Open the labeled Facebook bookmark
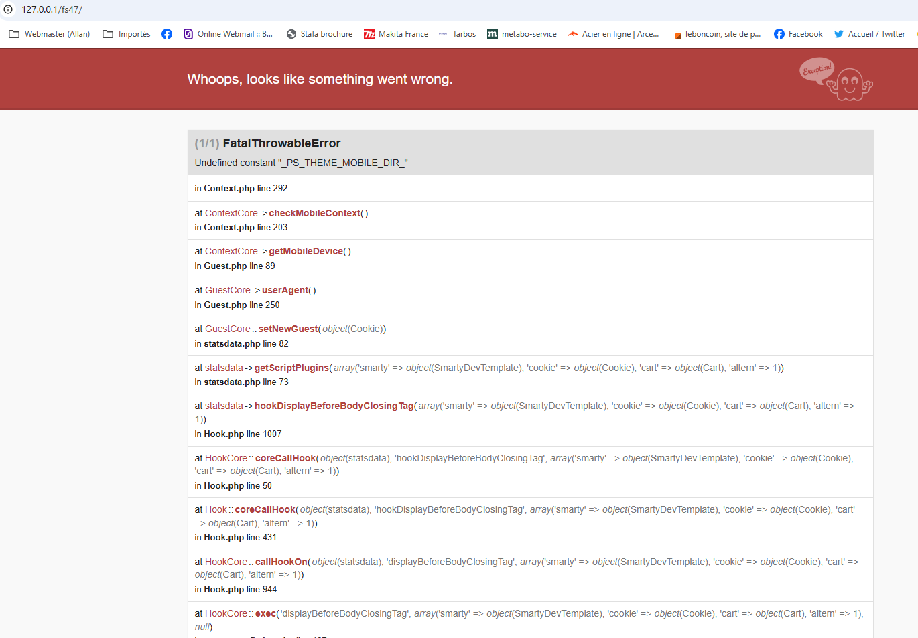 (798, 34)
